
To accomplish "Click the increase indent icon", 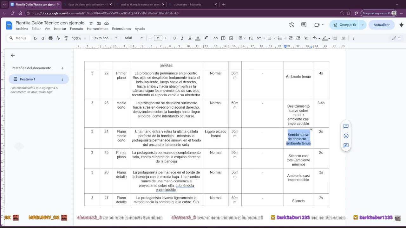I will [298, 38].
